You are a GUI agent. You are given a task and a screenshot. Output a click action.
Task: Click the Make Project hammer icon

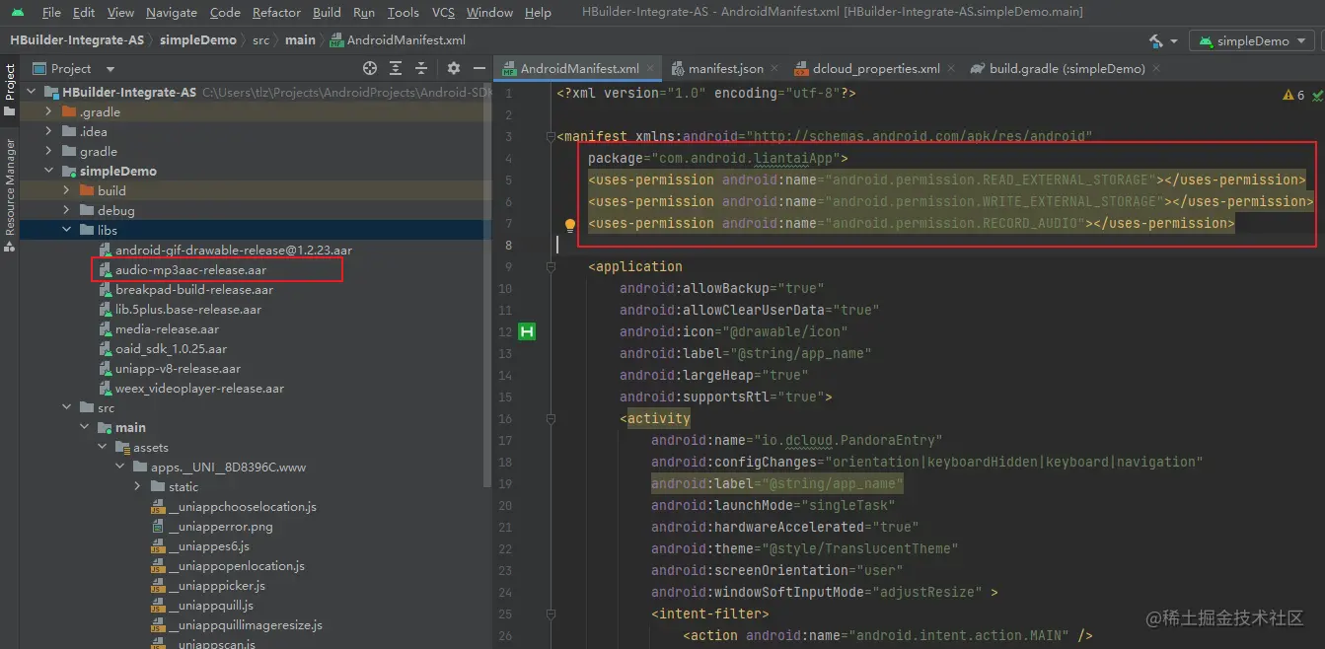1155,41
